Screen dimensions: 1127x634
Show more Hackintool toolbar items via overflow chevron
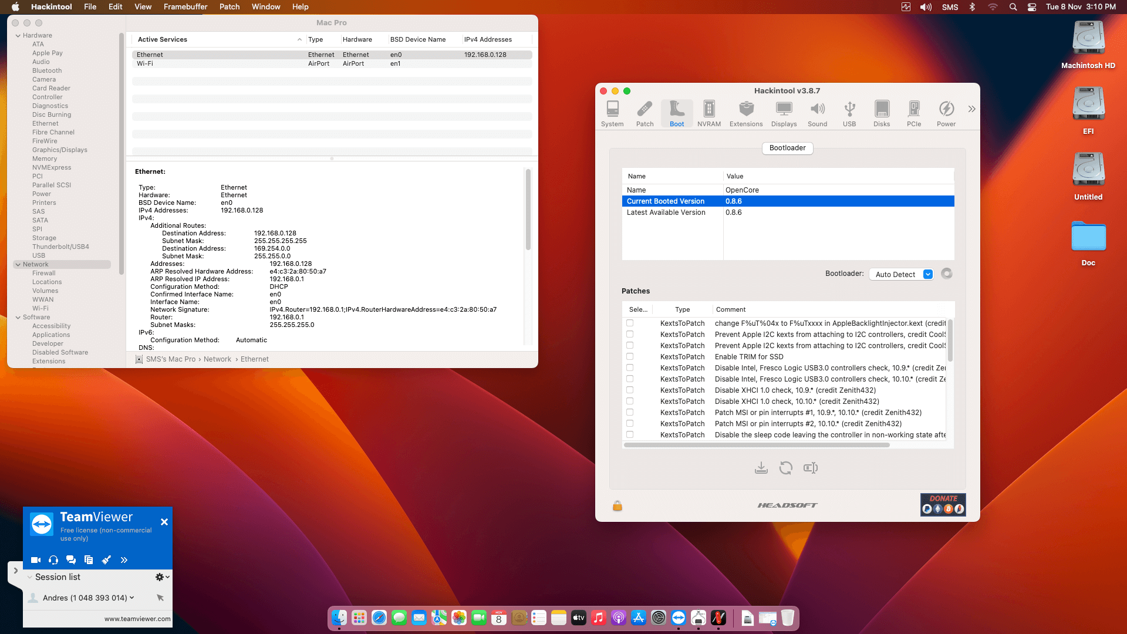(972, 109)
